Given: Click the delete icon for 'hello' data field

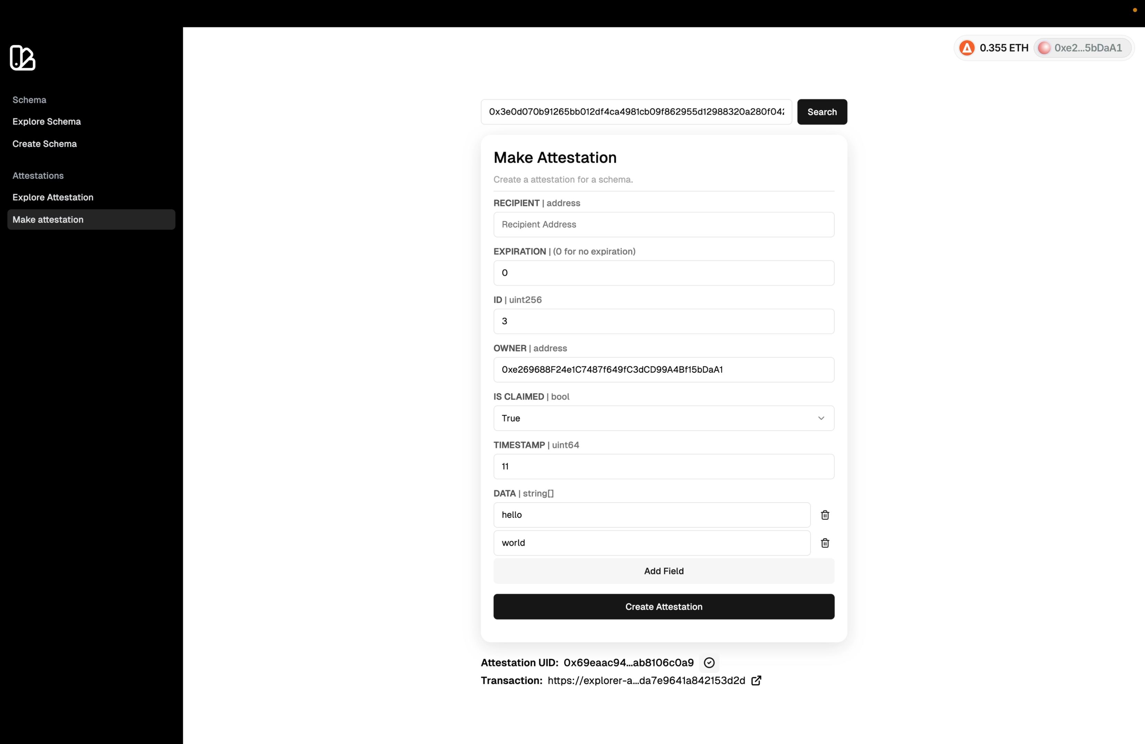Looking at the screenshot, I should tap(824, 514).
